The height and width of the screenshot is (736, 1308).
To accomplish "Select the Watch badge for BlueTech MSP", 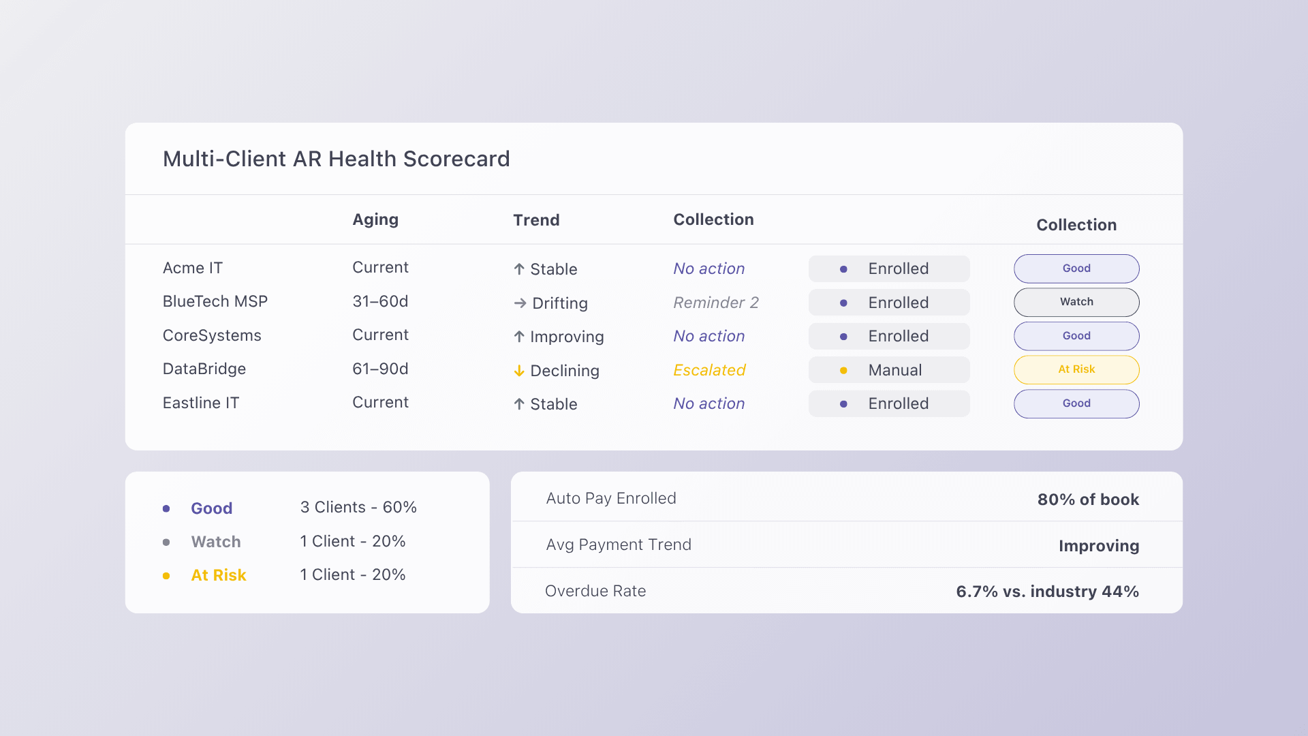I will [x=1076, y=302].
